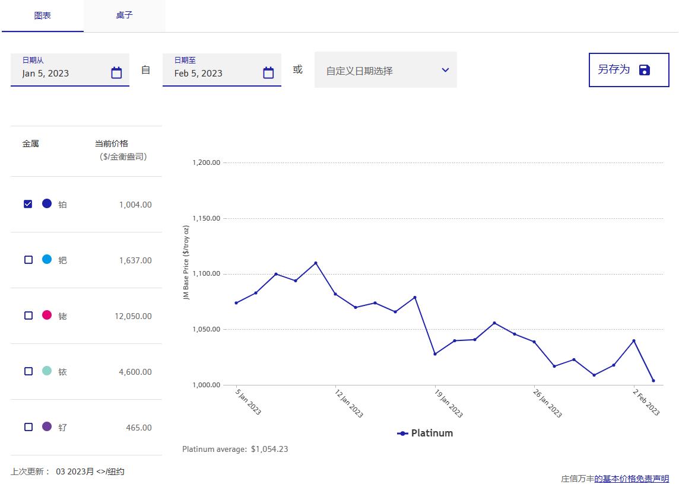Click the Platinum legend marker below the chart
679x494 pixels.
click(402, 433)
